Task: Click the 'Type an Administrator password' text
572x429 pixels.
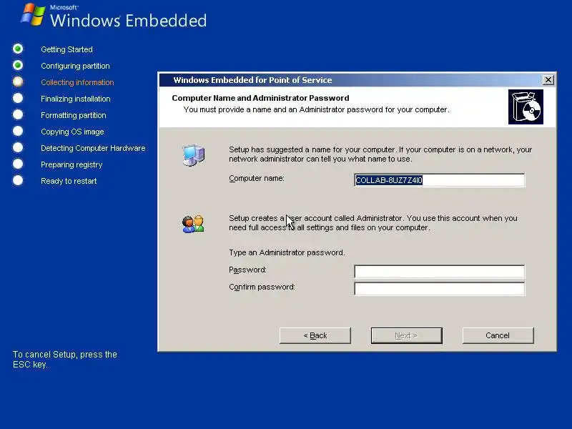Action: click(287, 252)
